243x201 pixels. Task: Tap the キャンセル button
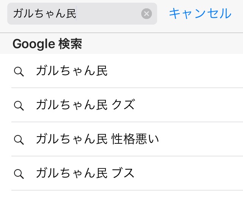pos(200,14)
